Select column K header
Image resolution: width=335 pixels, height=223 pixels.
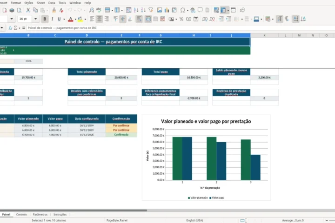click(x=264, y=35)
